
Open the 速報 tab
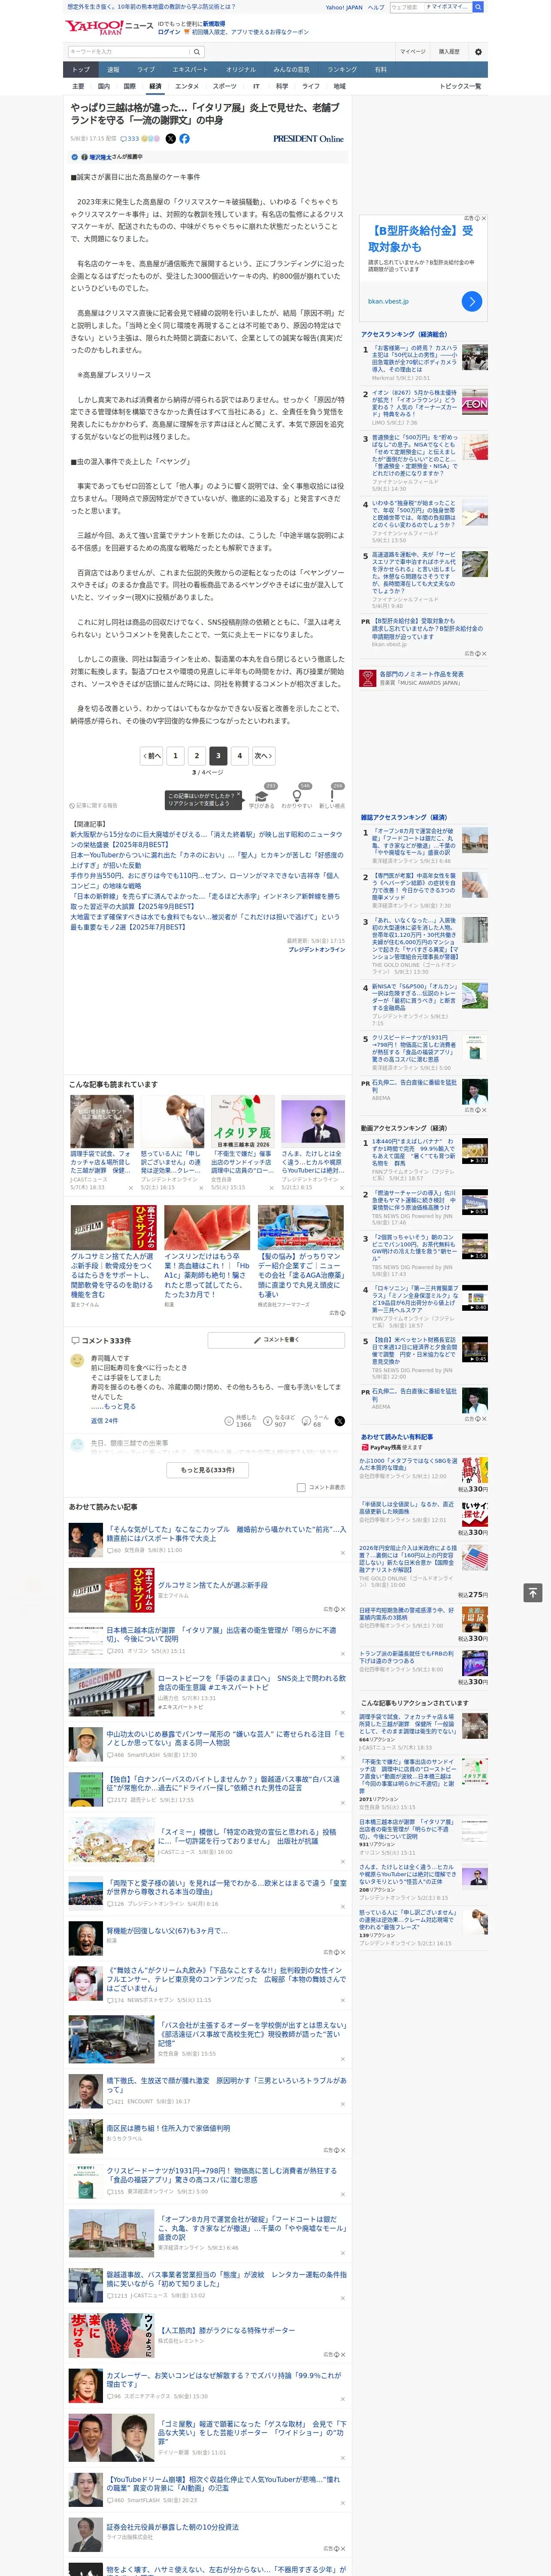[113, 70]
